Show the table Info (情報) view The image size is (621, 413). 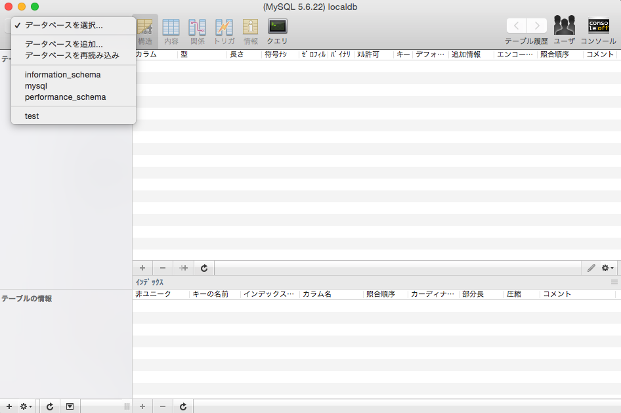click(x=250, y=32)
